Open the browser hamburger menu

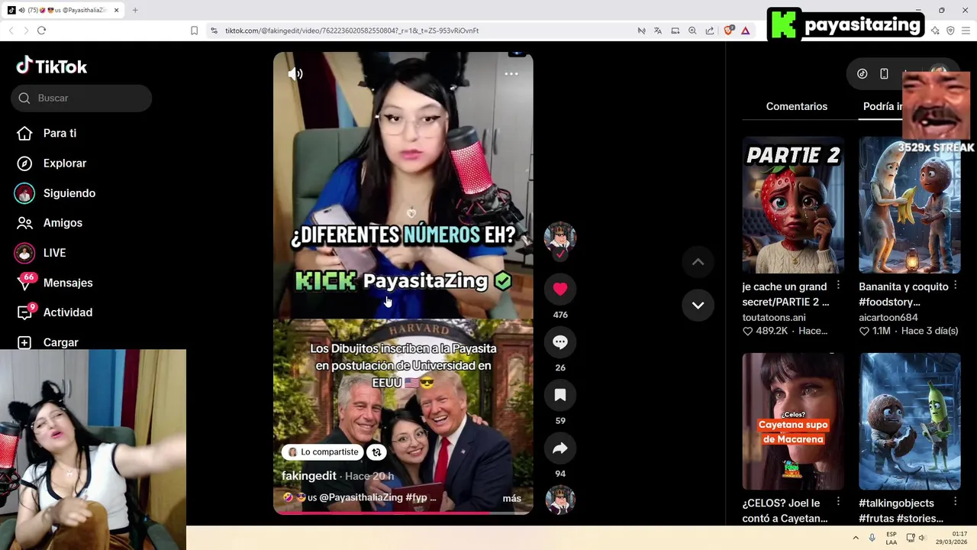(966, 31)
